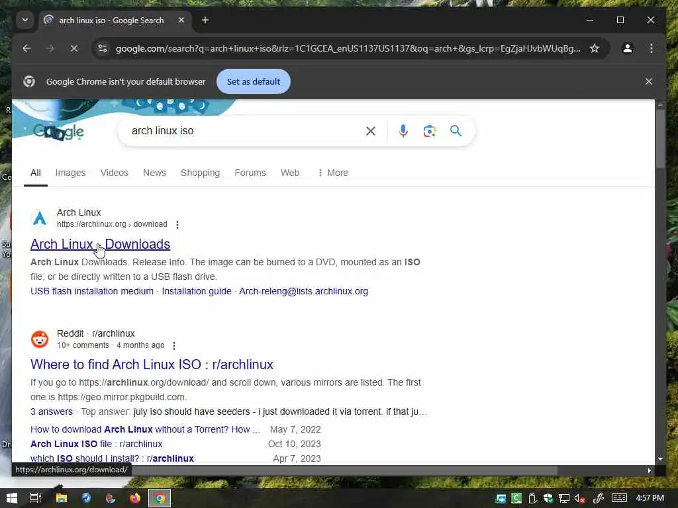Search by image with Lens icon
The height and width of the screenshot is (508, 678).
tap(429, 131)
